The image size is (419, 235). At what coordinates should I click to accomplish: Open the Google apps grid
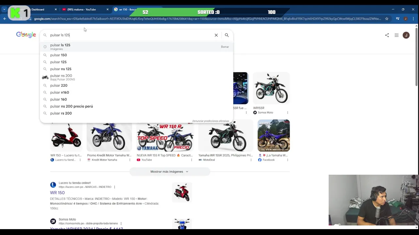[x=396, y=35]
